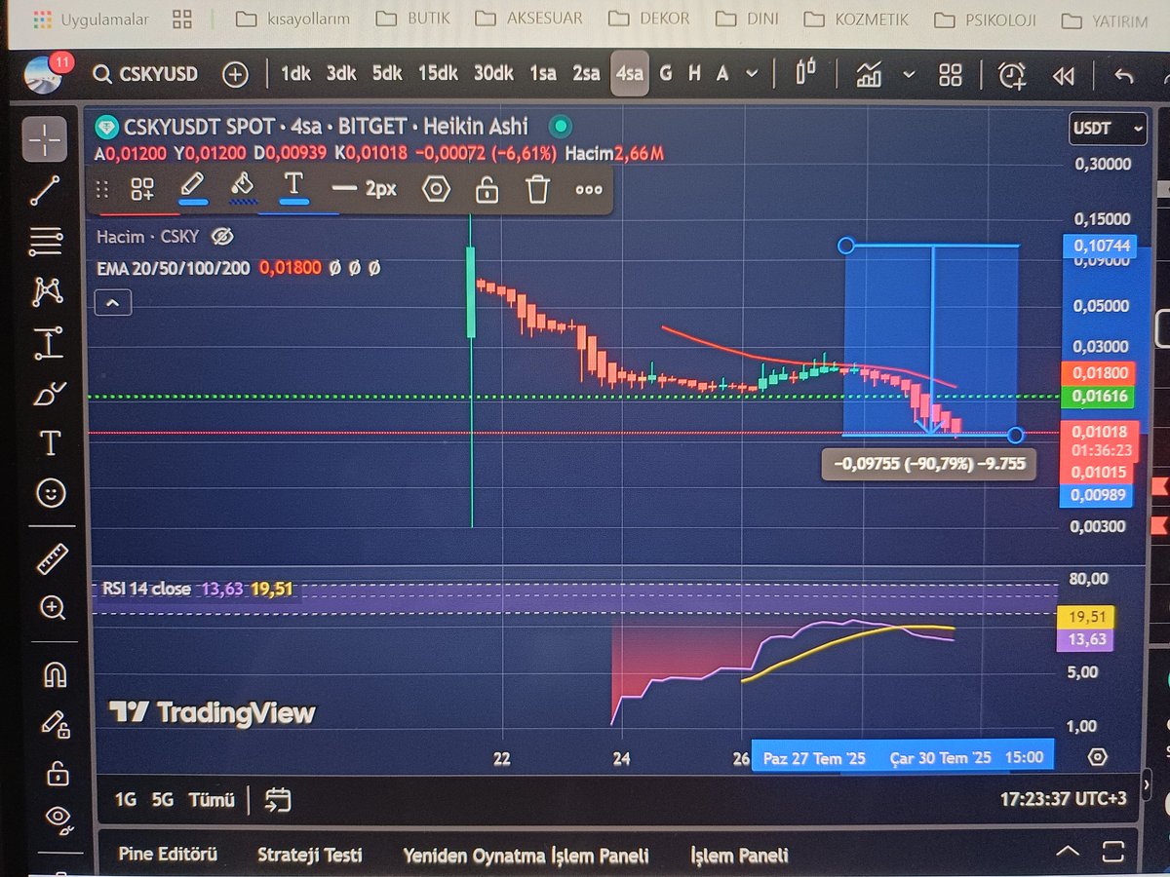Open the Fibonacci retracement tools

pyautogui.click(x=46, y=240)
